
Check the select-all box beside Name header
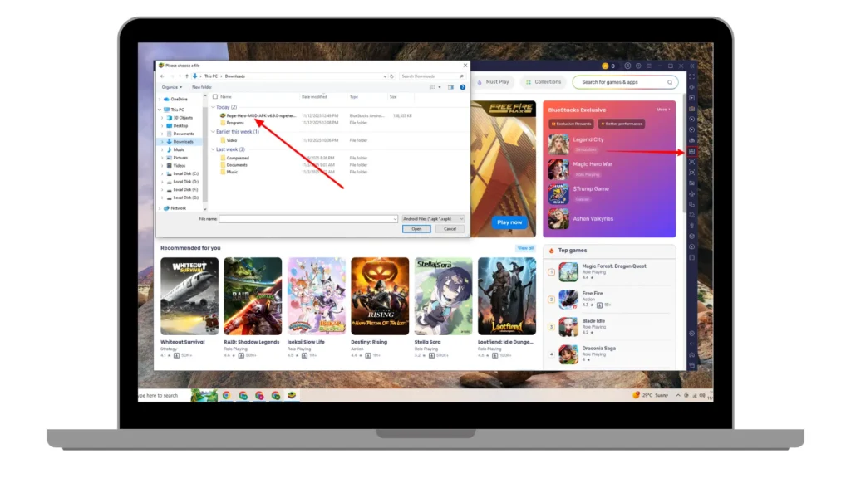coord(215,96)
